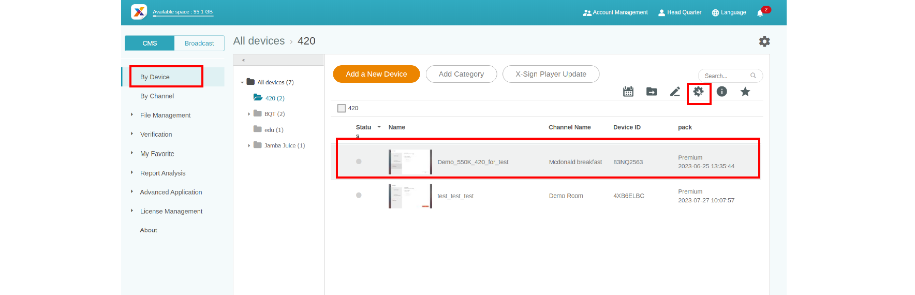Image resolution: width=915 pixels, height=295 pixels.
Task: Click into the Search field
Action: 725,76
